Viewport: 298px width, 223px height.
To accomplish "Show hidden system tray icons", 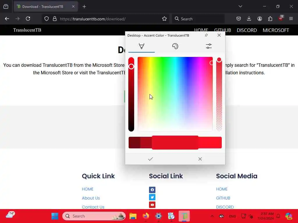I will [x=212, y=216].
